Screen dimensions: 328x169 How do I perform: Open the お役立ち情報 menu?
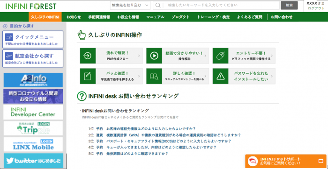click(x=128, y=17)
